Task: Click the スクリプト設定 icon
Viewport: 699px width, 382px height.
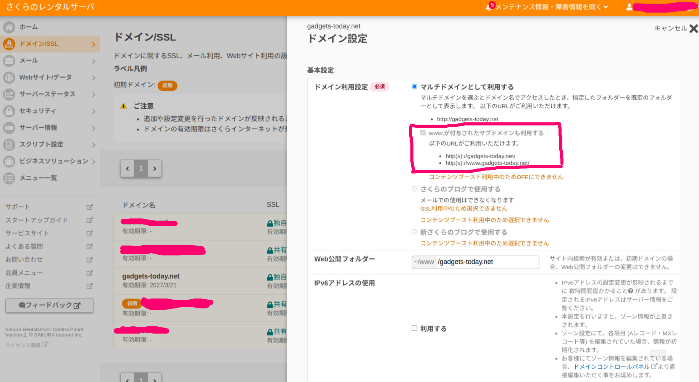Action: [x=9, y=144]
